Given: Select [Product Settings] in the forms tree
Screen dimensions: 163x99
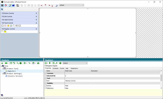Looking at the screenshot, I should click(14, 73).
